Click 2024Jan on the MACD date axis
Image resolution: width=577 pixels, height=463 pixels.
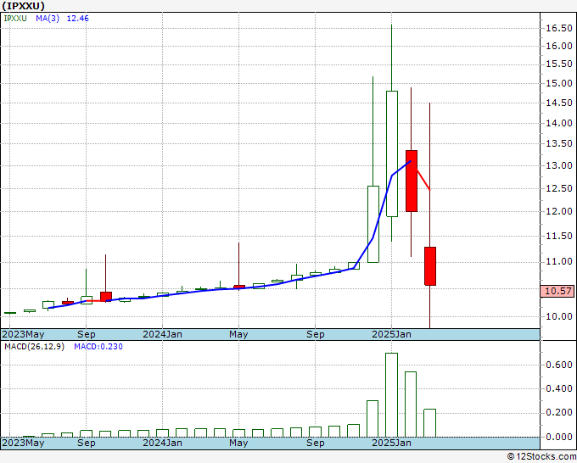pyautogui.click(x=162, y=443)
